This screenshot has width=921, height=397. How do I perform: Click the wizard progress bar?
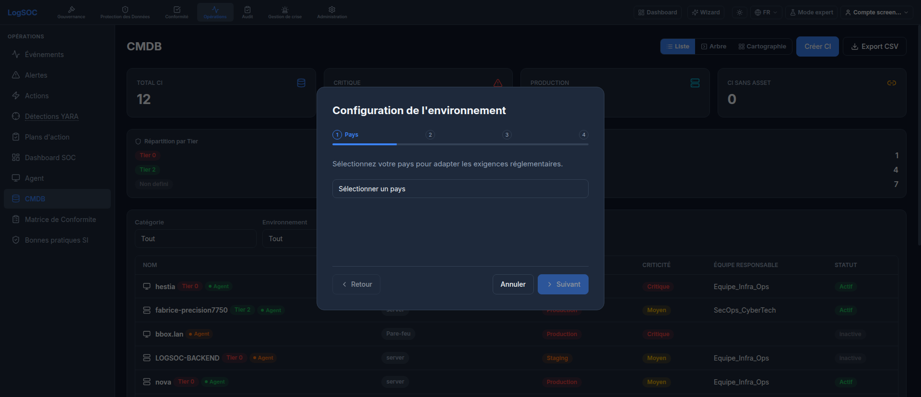460,144
